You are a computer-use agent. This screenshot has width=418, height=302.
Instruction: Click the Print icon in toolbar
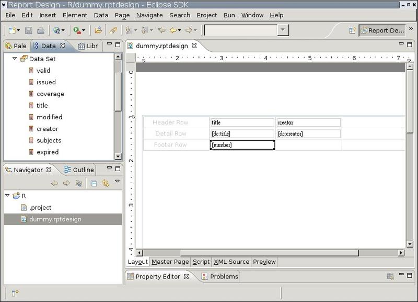point(40,31)
